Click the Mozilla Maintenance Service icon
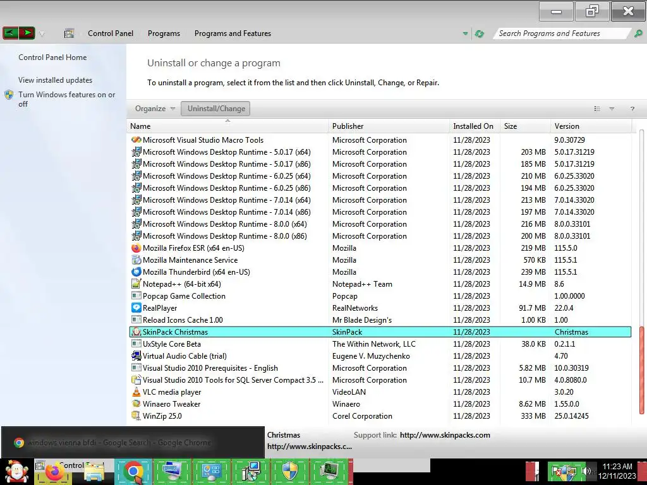Viewport: 647px width, 485px height. (136, 260)
